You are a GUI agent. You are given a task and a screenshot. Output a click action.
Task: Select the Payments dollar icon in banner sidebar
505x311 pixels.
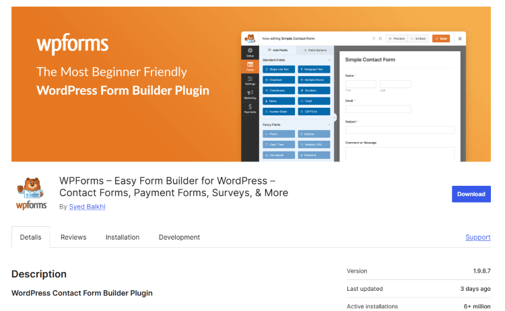tap(250, 108)
